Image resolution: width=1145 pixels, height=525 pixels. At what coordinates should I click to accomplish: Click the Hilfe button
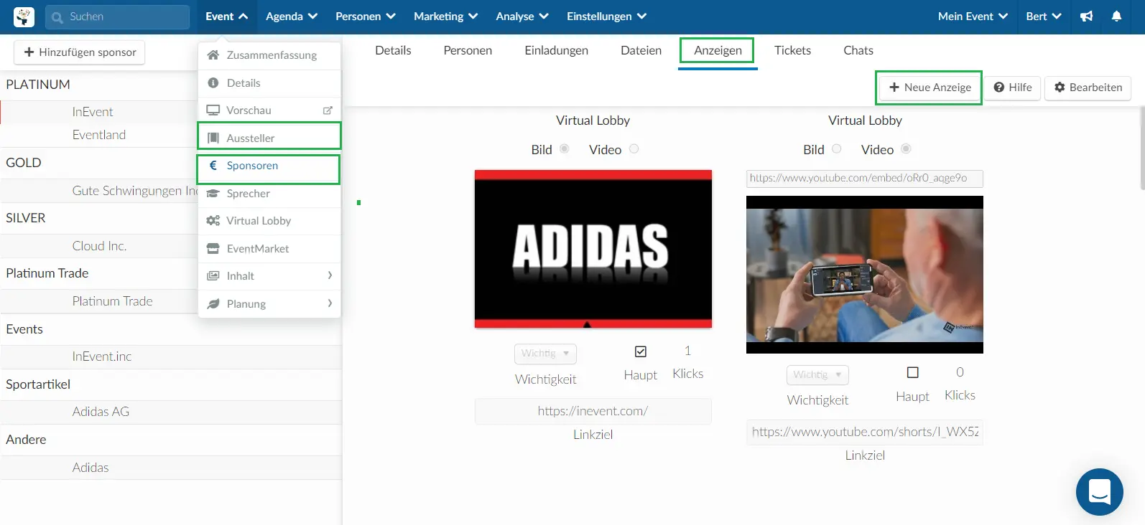click(1012, 87)
